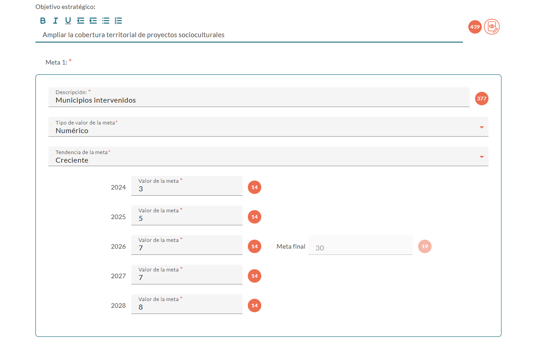Toggle bold formatting in the editor
Image resolution: width=549 pixels, height=340 pixels.
(x=43, y=21)
